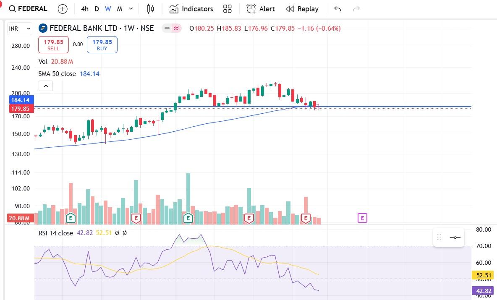Redo the last chart action
The width and height of the screenshot is (497, 300).
[356, 9]
